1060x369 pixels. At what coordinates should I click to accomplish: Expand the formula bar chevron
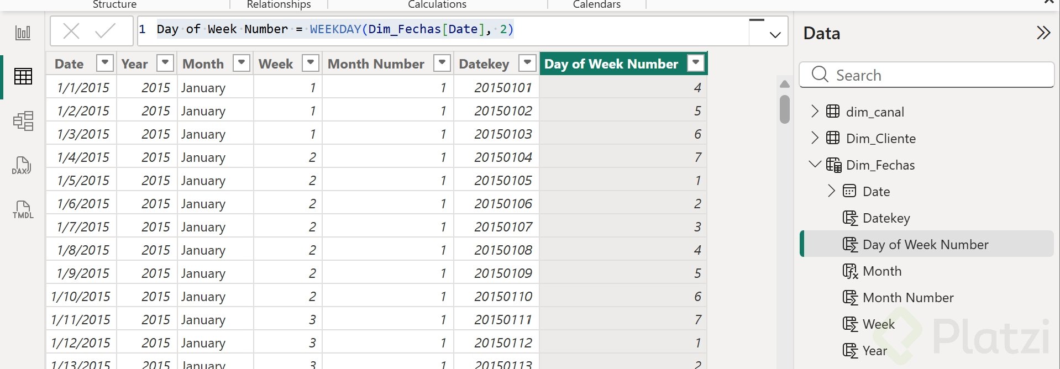pyautogui.click(x=775, y=35)
